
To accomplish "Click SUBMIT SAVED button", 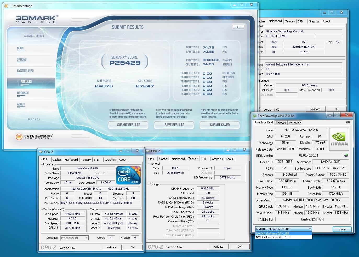I will click(220, 125).
